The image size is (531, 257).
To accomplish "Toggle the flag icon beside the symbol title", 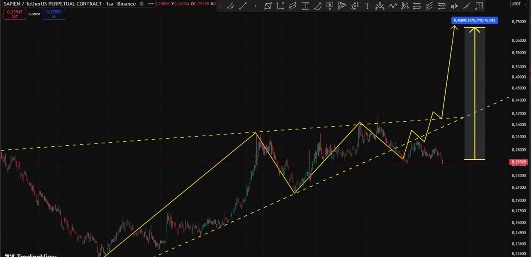I will point(142,4).
